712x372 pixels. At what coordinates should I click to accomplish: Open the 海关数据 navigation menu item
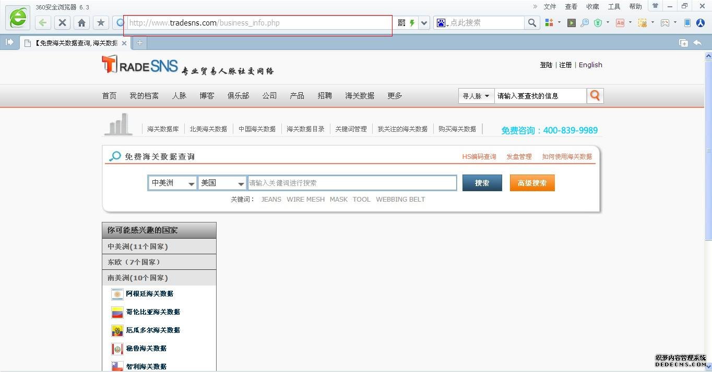[x=359, y=96]
